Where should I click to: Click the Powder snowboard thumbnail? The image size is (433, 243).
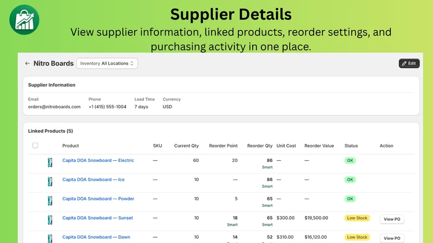[x=50, y=200]
